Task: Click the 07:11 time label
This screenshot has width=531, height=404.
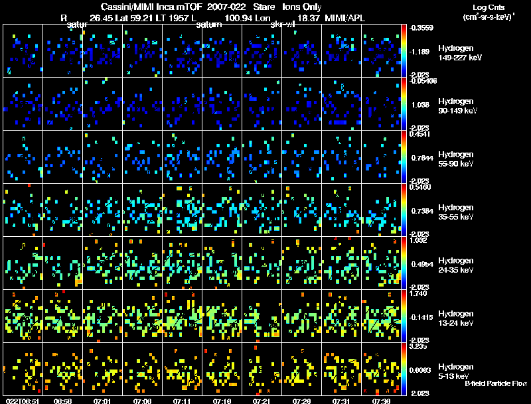Action: tap(182, 401)
